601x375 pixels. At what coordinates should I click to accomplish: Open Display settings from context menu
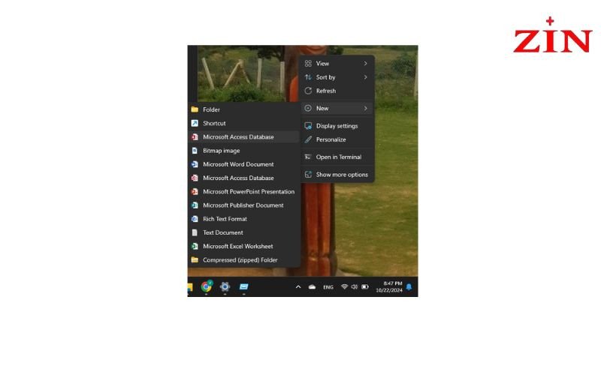[336, 126]
